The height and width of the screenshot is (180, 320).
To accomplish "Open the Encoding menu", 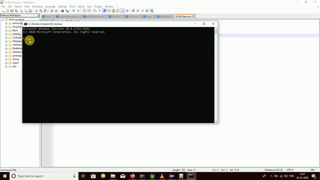I will [x=37, y=6].
